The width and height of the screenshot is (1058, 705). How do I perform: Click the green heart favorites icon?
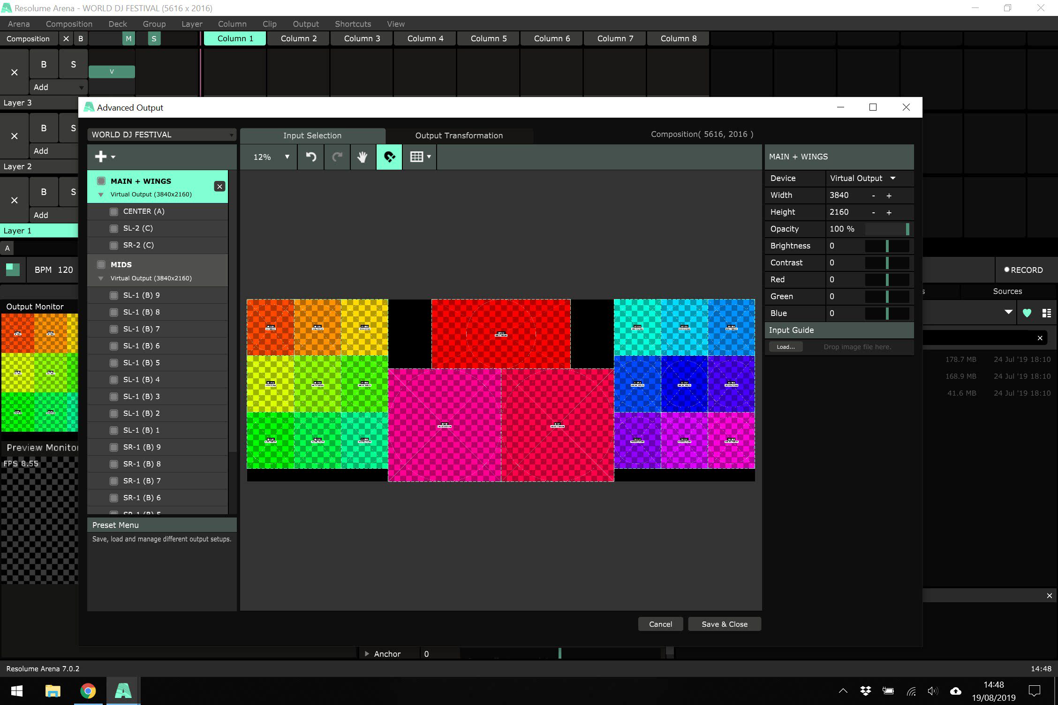1027,313
